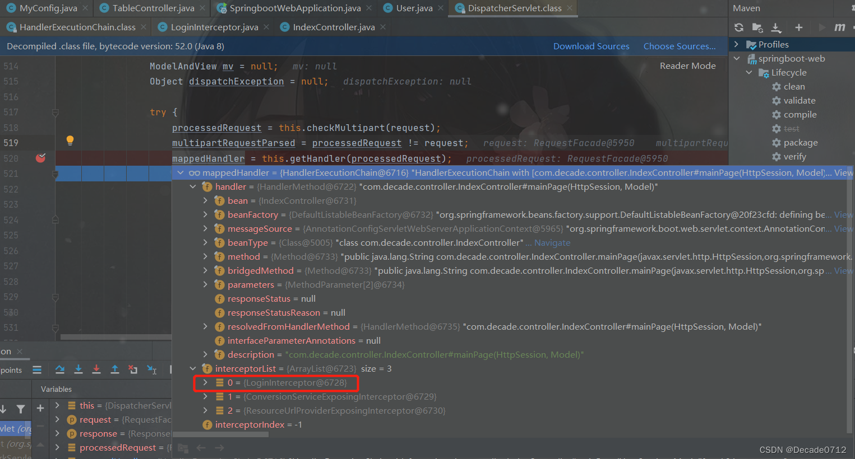
Task: Expand 'this' variable in Variables panel
Action: 57,405
